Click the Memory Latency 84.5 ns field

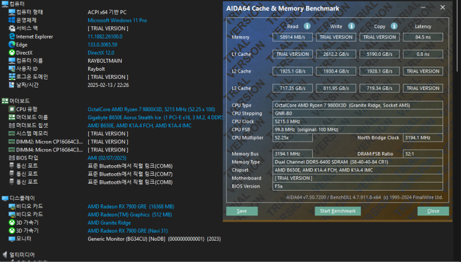[423, 37]
